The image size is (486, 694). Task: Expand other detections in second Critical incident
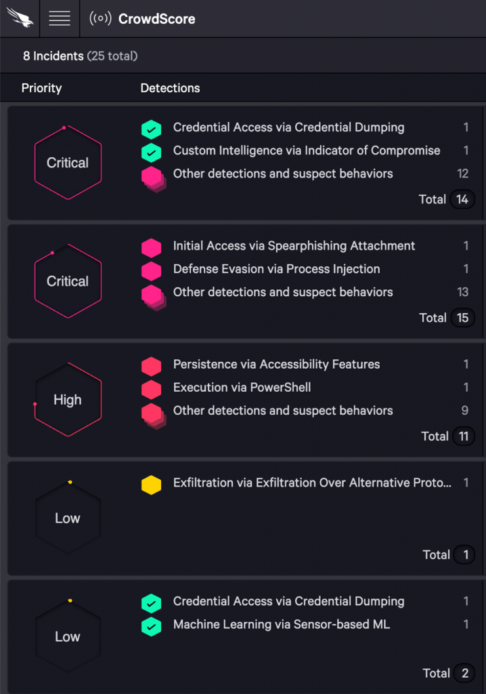(283, 292)
